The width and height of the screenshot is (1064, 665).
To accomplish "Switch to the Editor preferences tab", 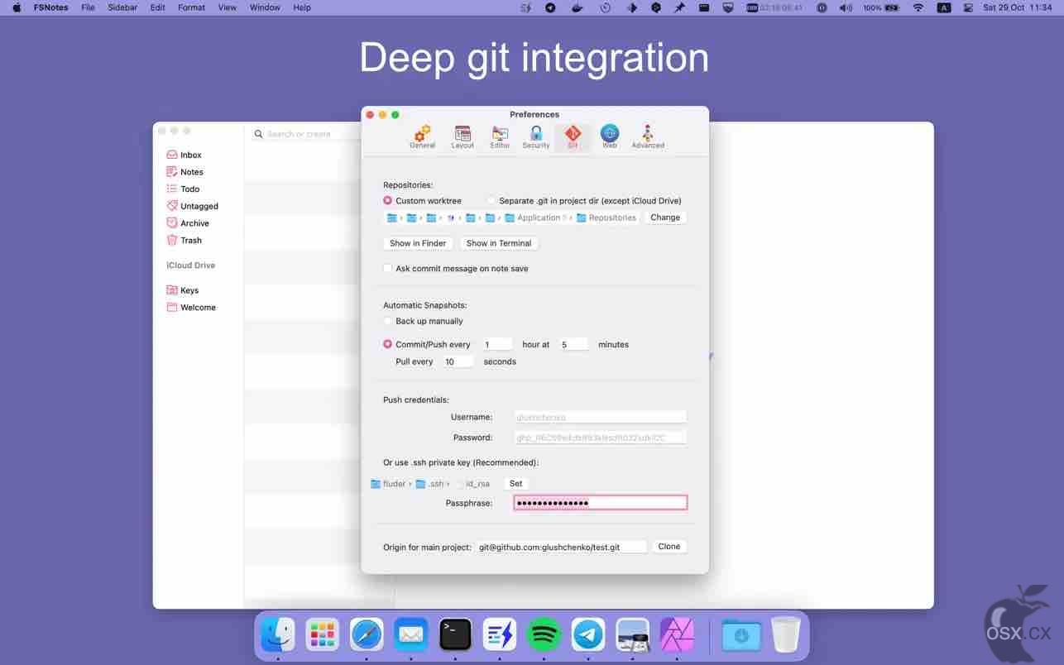I will pos(500,137).
